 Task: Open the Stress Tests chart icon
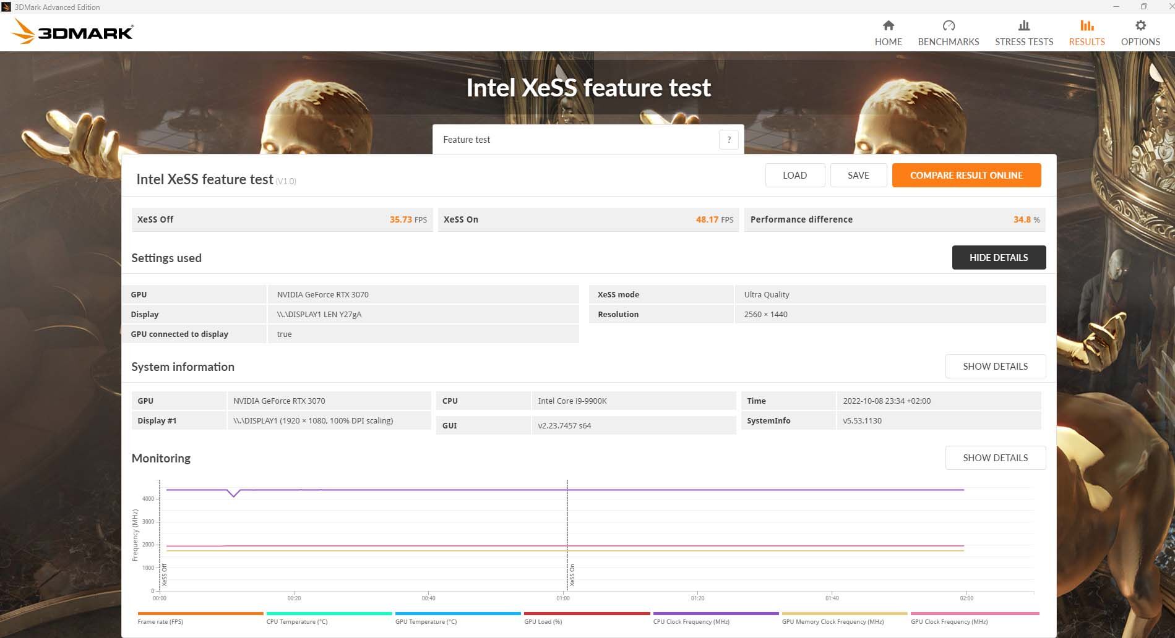tap(1024, 25)
